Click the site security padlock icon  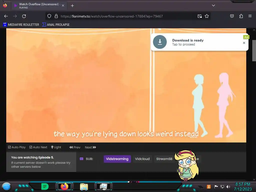click(x=56, y=16)
